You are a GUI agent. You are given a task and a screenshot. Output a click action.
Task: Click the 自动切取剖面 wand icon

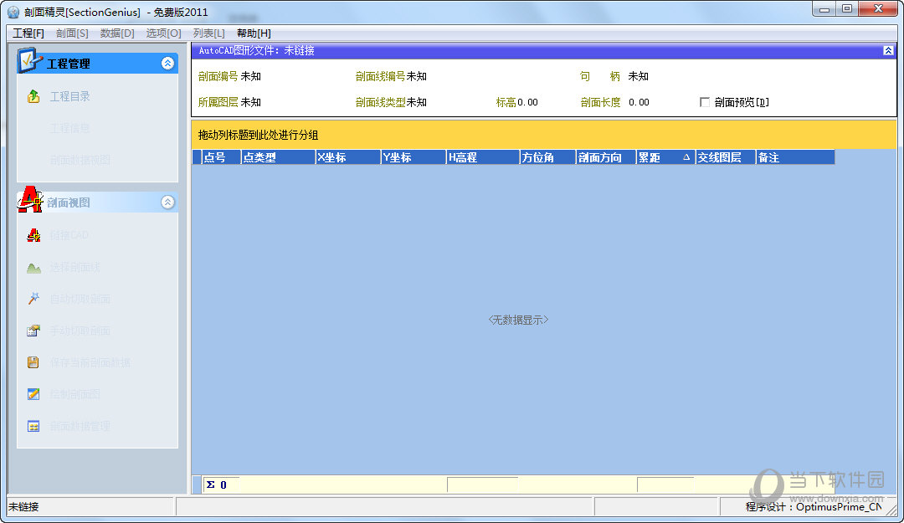tap(33, 299)
